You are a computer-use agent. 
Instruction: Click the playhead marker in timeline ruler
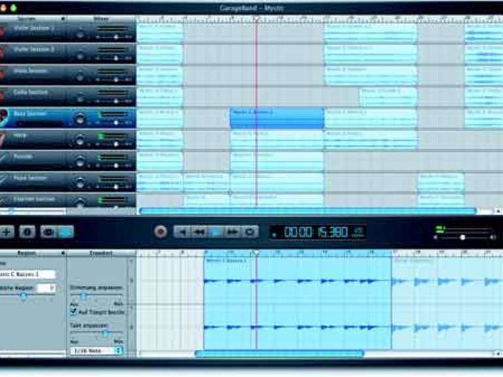(256, 19)
